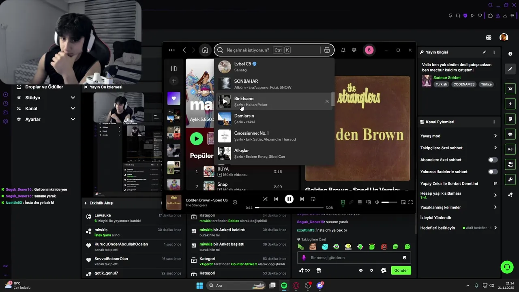This screenshot has height=292, width=519.
Task: Open the Spotify three-dot menu
Action: point(172,50)
